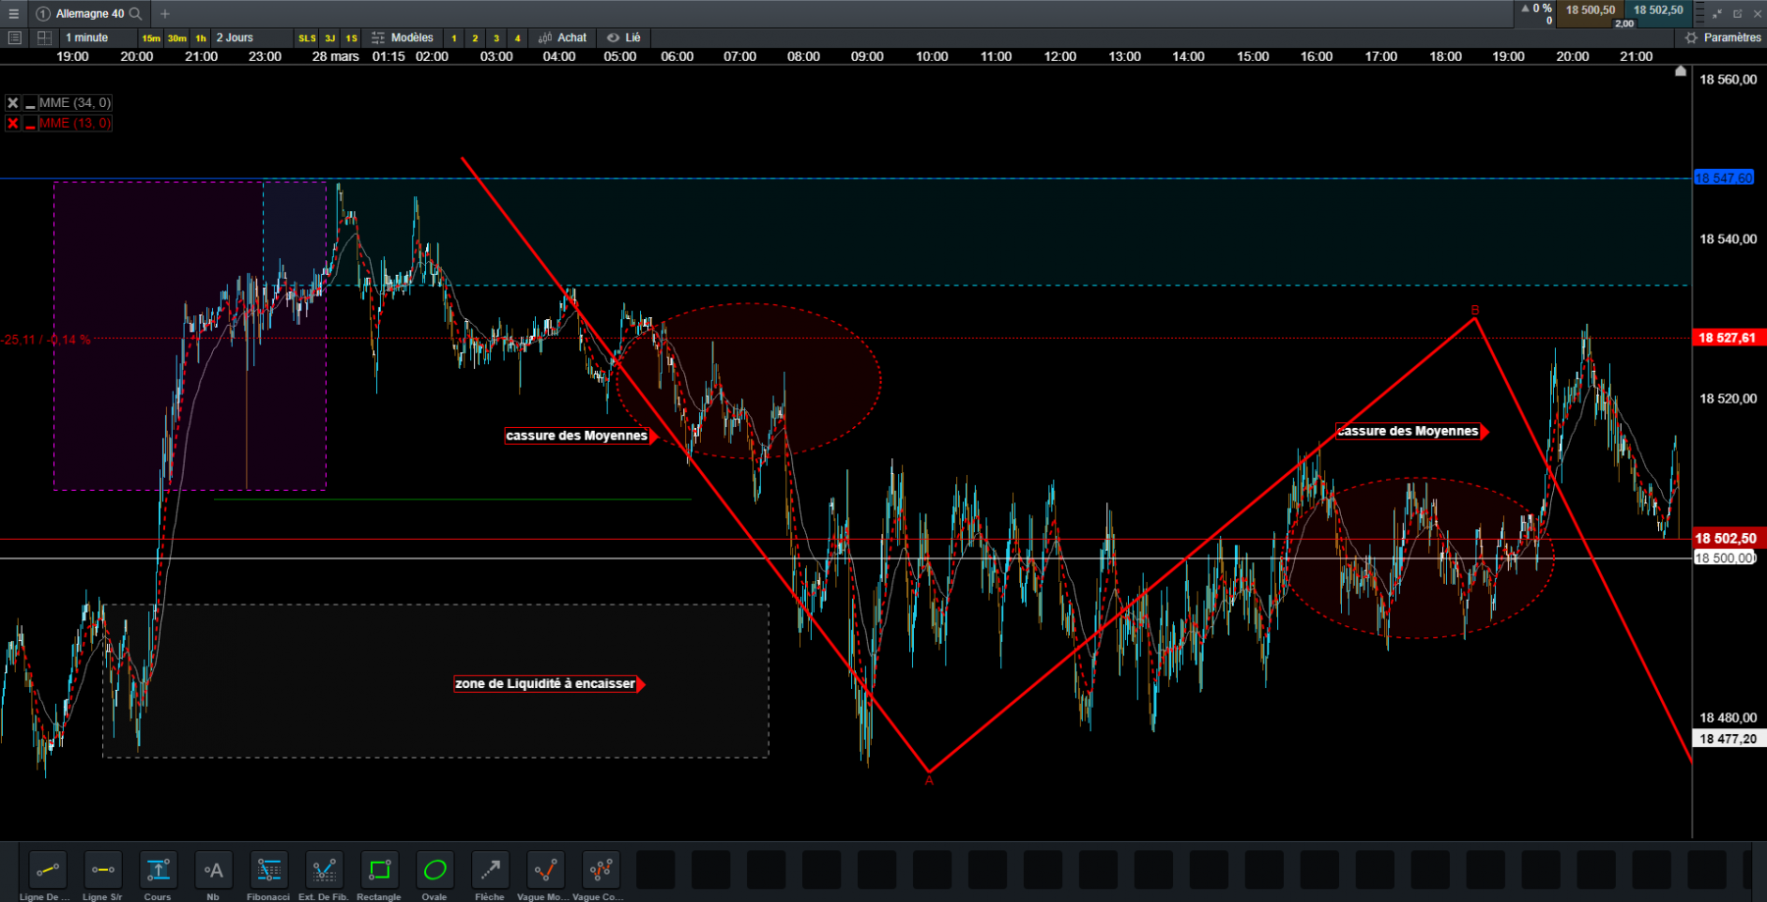1767x902 pixels.
Task: Select the SLS period preset
Action: click(307, 38)
